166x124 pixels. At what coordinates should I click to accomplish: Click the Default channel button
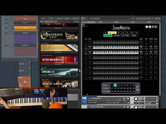click(x=25, y=28)
